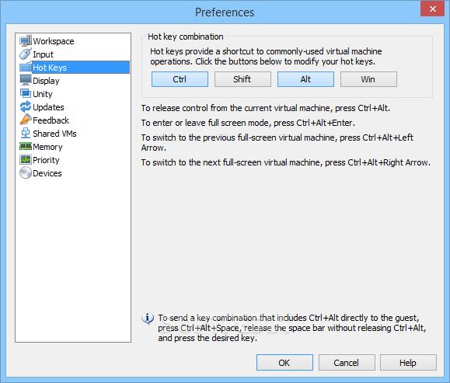Click the Memory RAM chip icon
The height and width of the screenshot is (383, 450).
coord(26,147)
